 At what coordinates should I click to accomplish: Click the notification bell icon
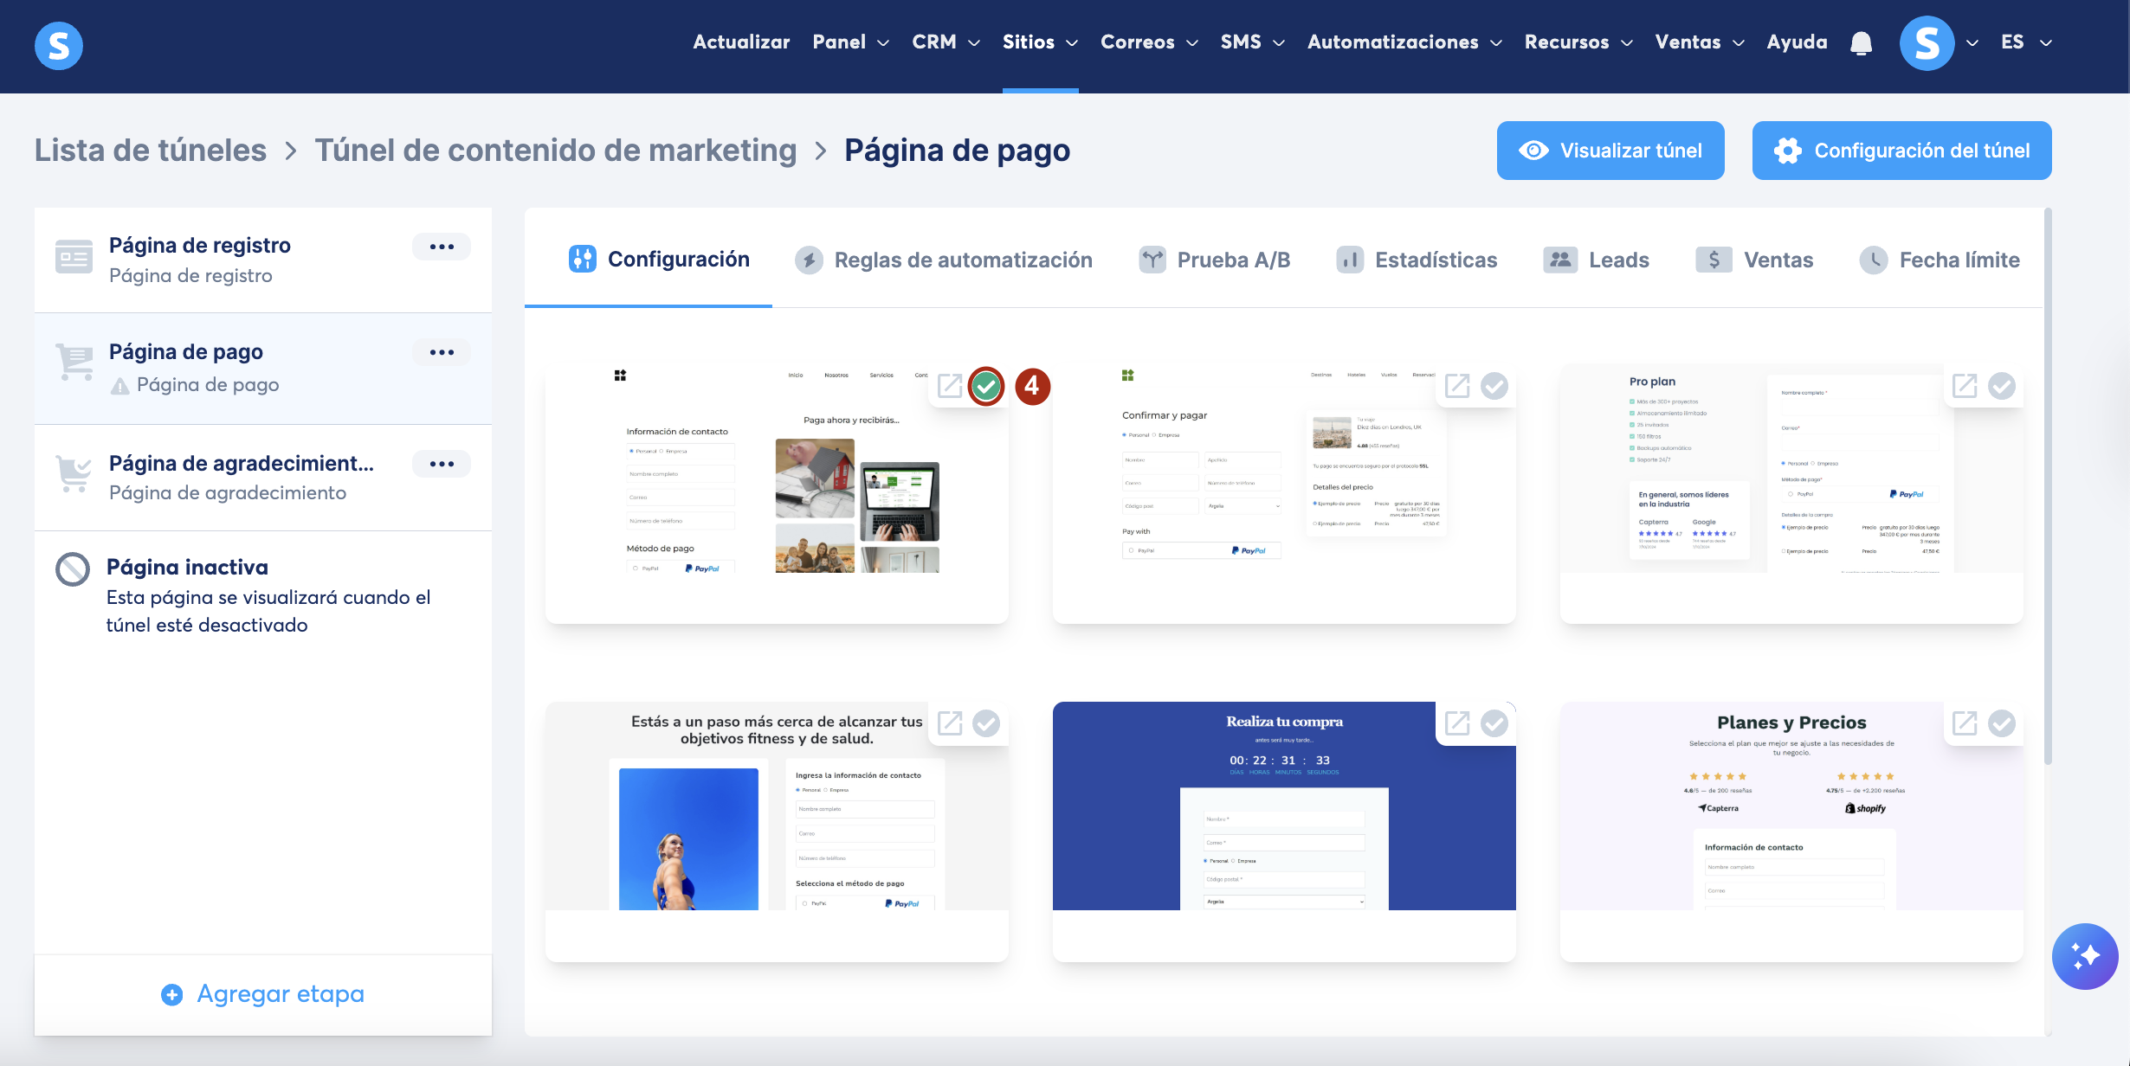click(1861, 42)
